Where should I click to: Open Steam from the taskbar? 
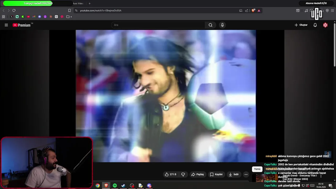click(x=123, y=186)
